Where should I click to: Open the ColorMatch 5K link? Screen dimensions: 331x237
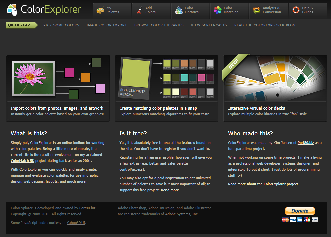(23, 161)
